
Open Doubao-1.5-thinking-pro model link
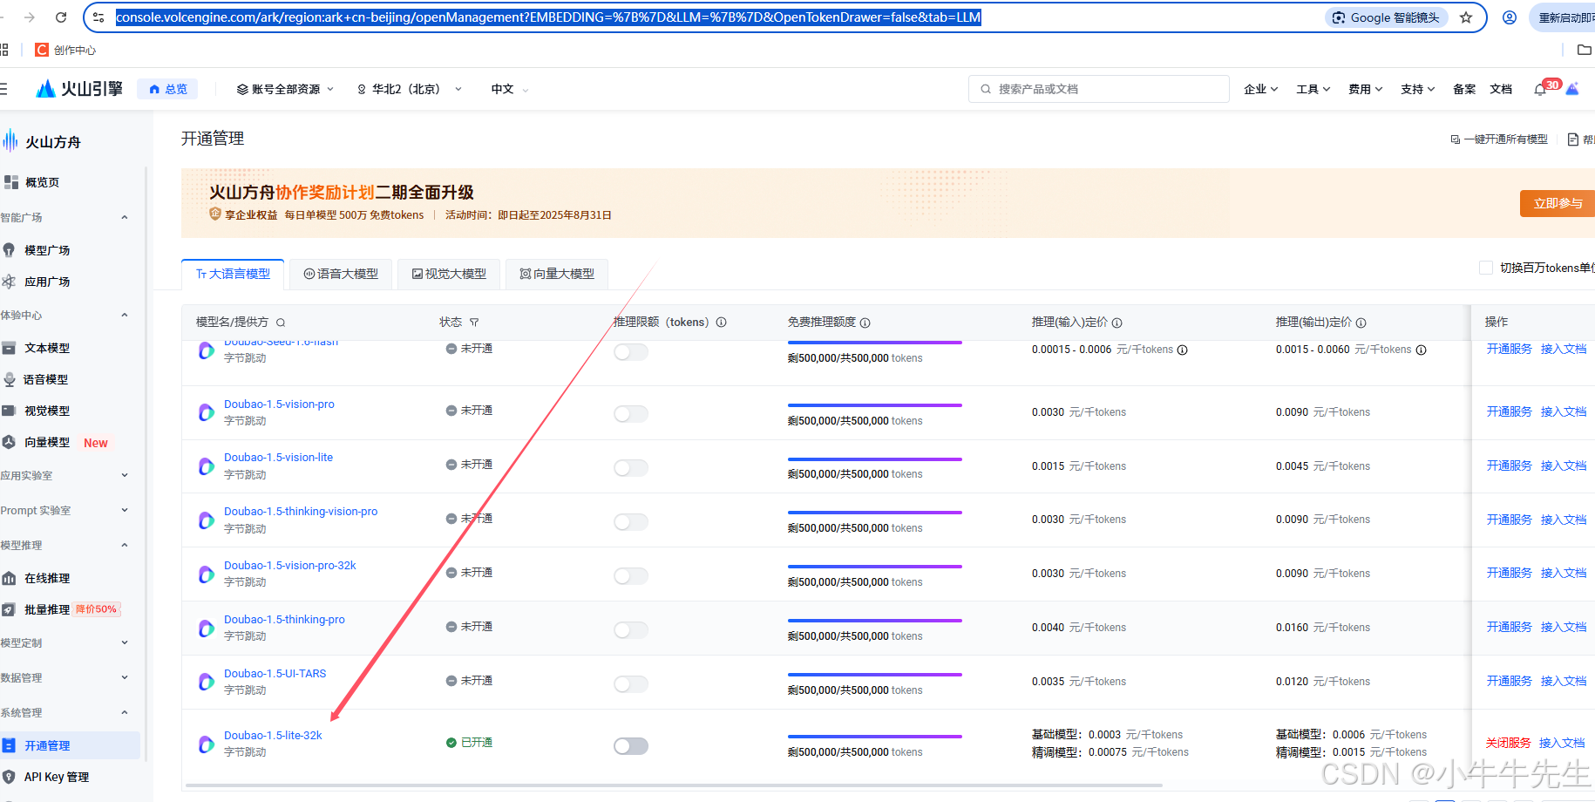tap(284, 620)
